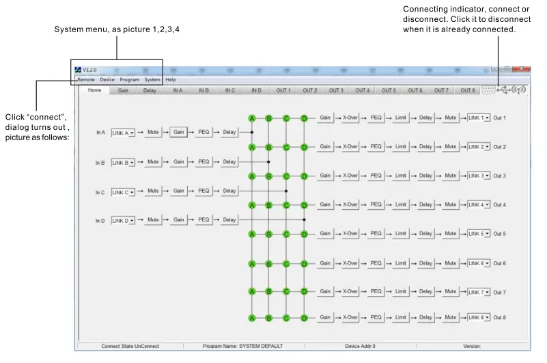Click the Mute button for Out 6
The width and height of the screenshot is (547, 363).
(x=450, y=263)
